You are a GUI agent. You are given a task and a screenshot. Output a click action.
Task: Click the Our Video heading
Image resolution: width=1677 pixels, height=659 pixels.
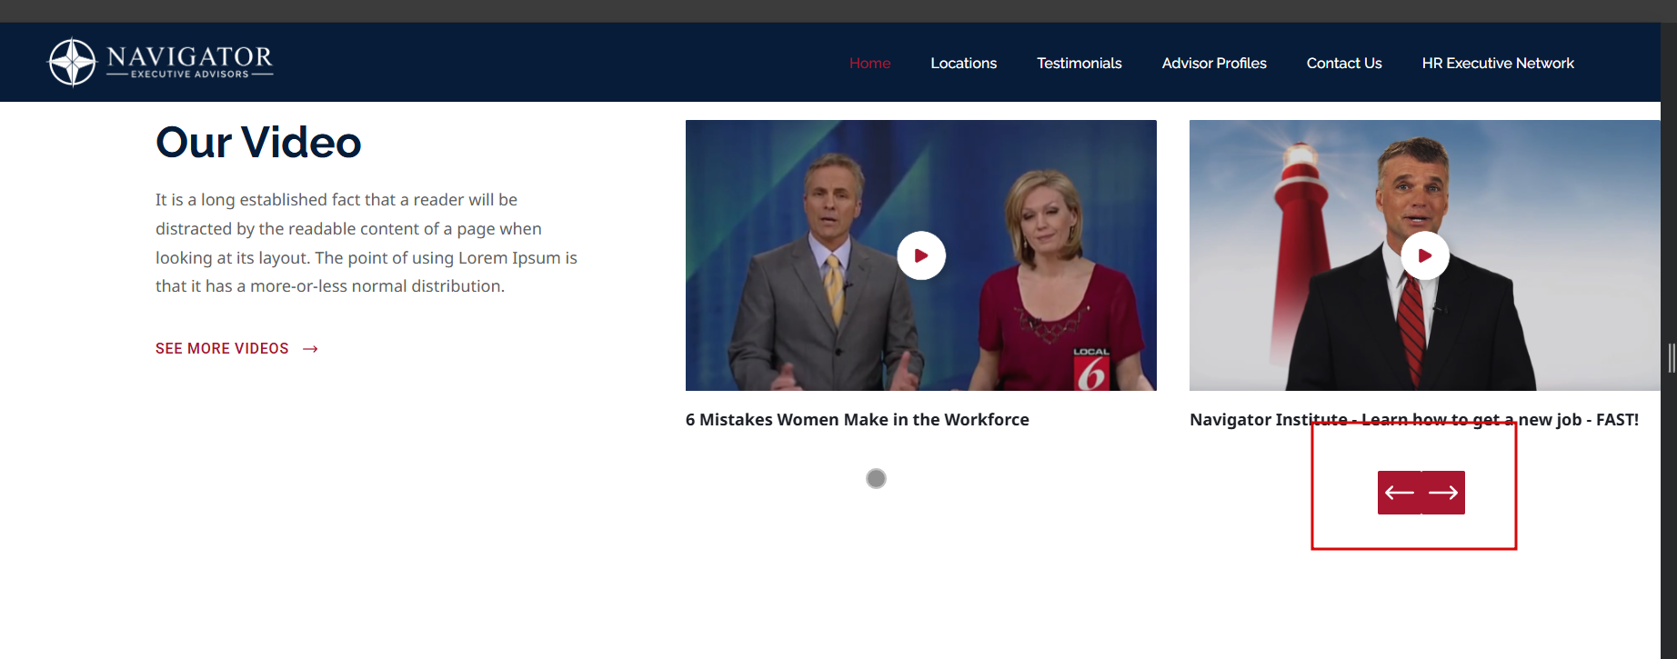click(258, 143)
